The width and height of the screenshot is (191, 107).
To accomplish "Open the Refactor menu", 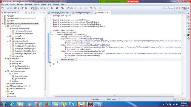I will 20,4.
